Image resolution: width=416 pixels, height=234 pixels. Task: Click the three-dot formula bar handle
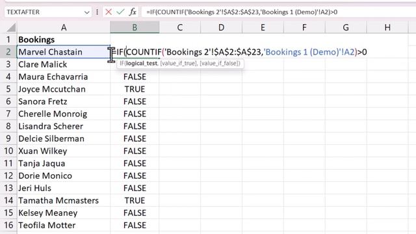pos(97,12)
